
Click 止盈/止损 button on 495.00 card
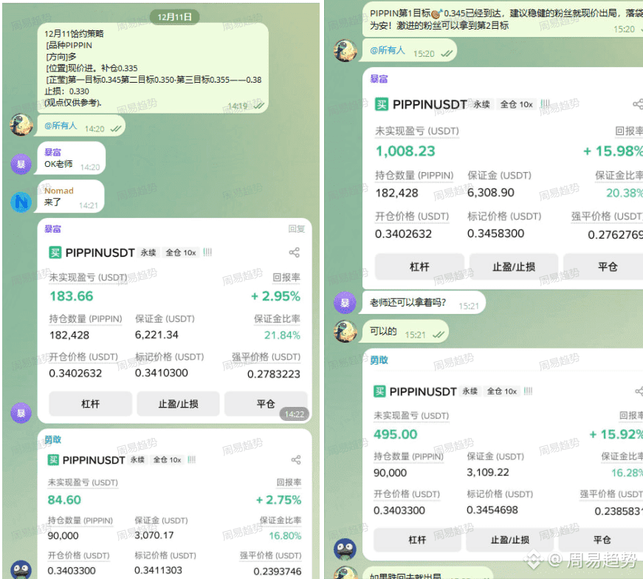[509, 540]
